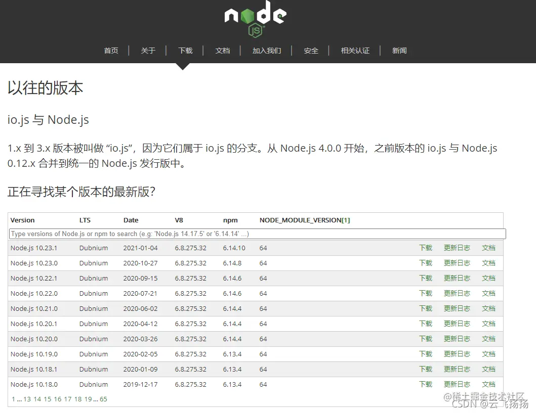The image size is (536, 413).
Task: Open 文档 for Node.js 10.19.0
Action: [x=489, y=354]
